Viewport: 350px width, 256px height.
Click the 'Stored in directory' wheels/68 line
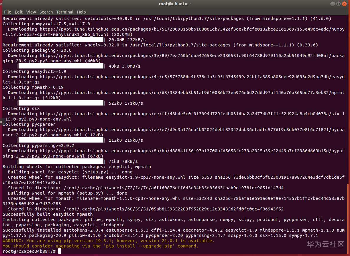(146, 209)
